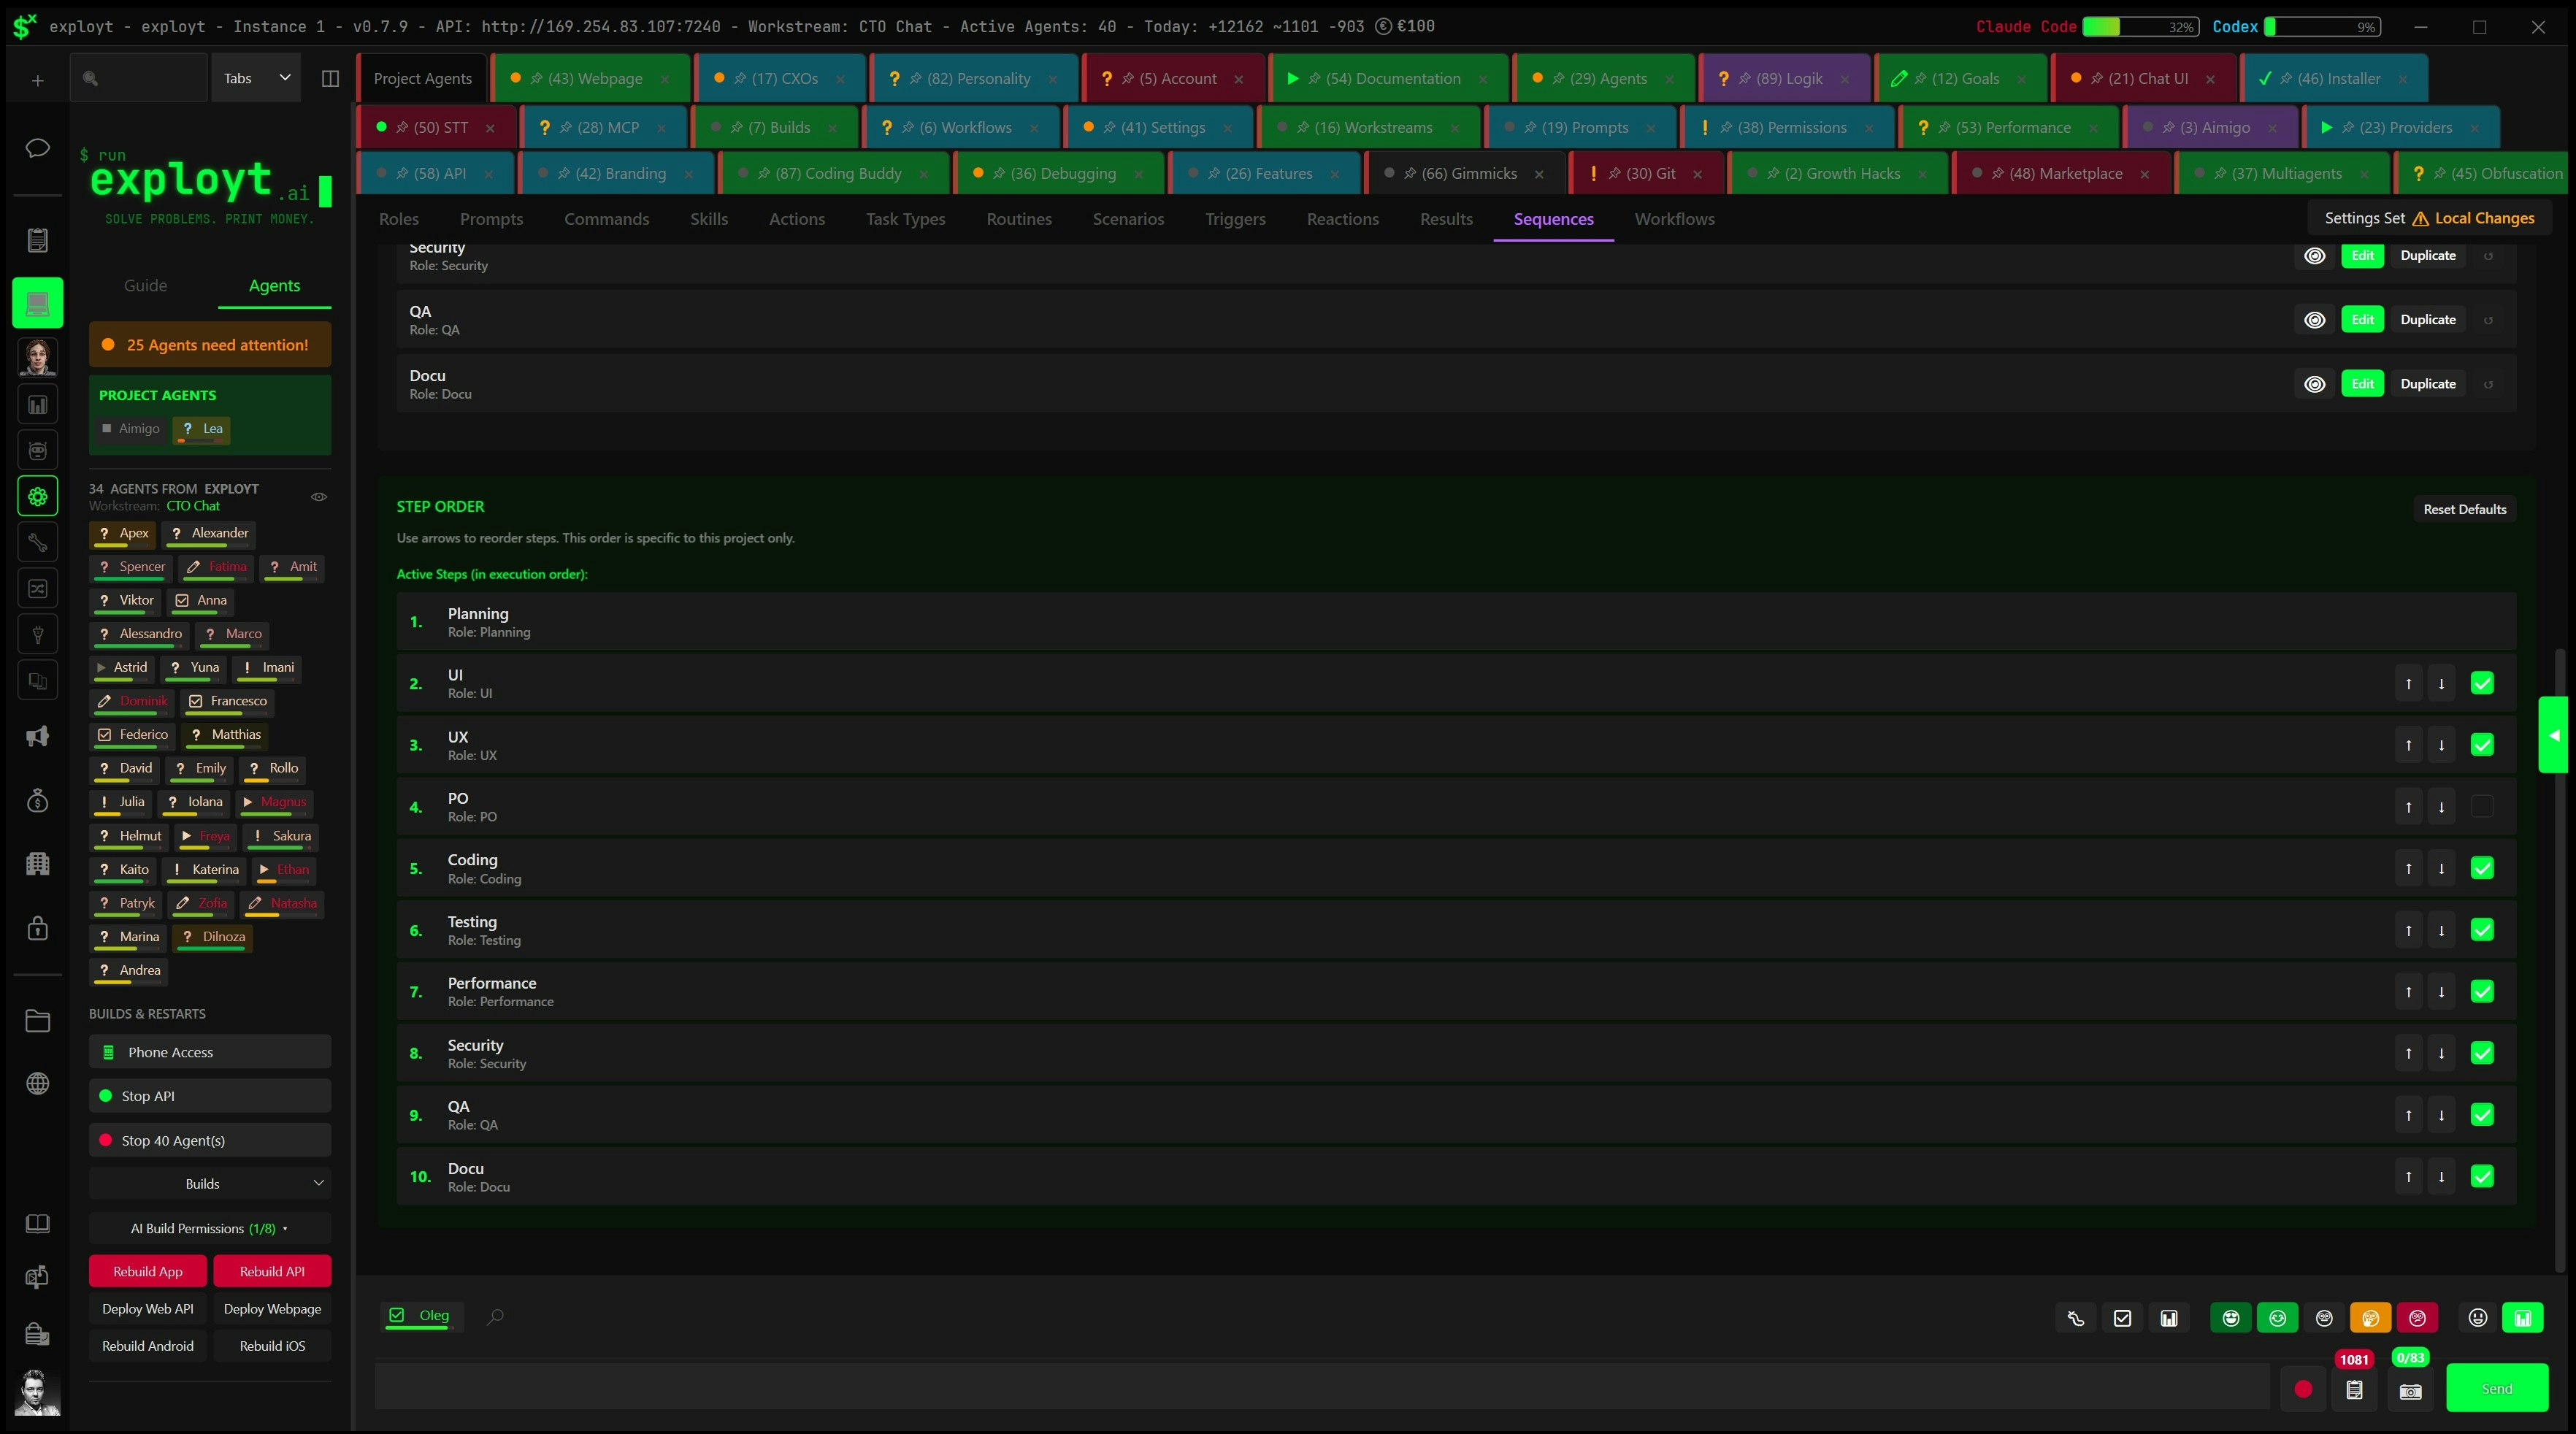Toggle the split-panel layout icon near Tabs
2576x1434 pixels.
point(330,79)
